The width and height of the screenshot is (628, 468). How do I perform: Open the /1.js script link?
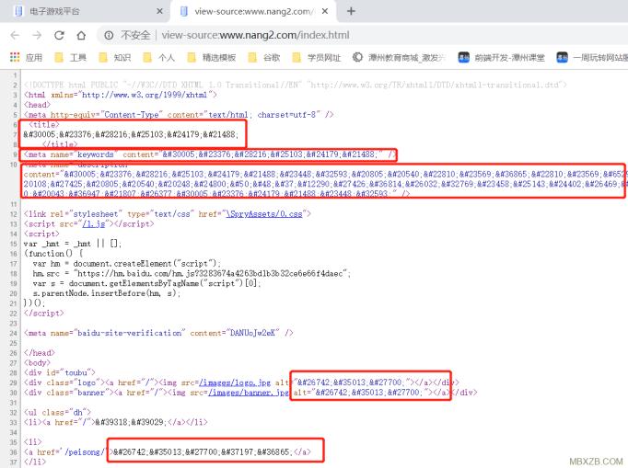[x=94, y=224]
